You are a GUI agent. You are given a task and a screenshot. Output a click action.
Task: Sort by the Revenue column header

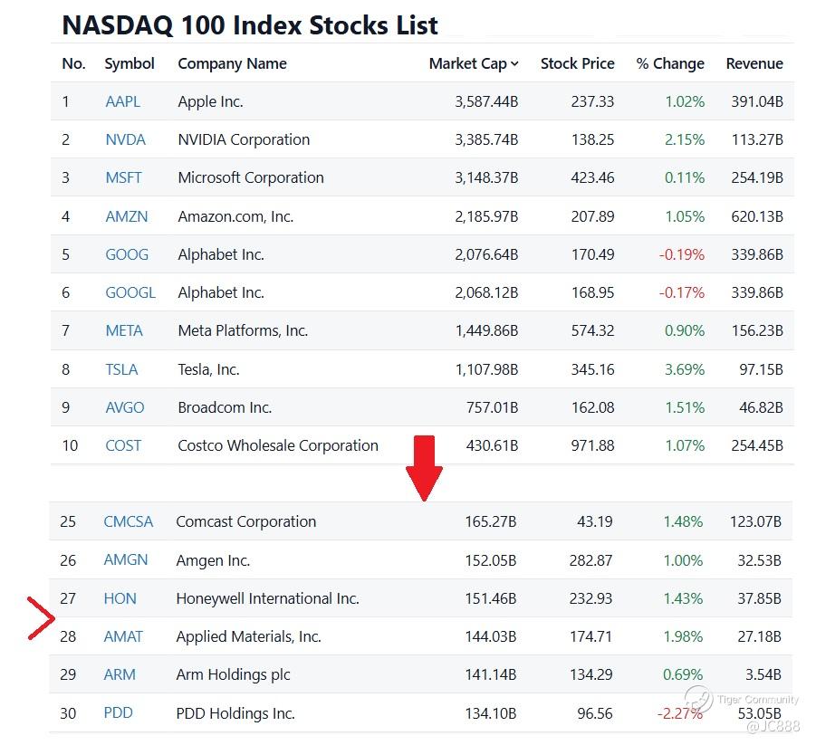pyautogui.click(x=754, y=63)
